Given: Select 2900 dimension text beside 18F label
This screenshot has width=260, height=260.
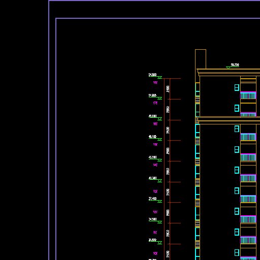Looking at the screenshot, I should (168, 89).
